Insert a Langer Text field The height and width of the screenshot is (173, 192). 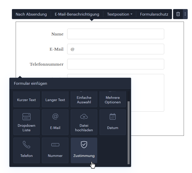[55, 99]
